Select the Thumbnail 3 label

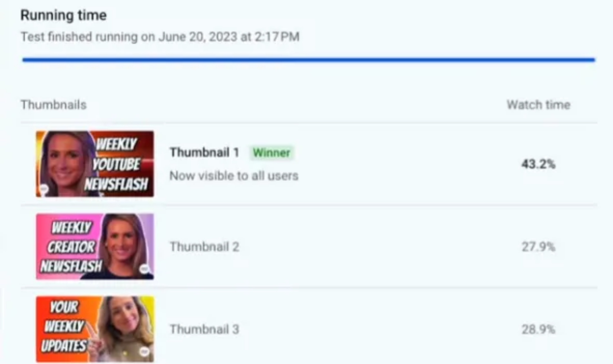204,330
